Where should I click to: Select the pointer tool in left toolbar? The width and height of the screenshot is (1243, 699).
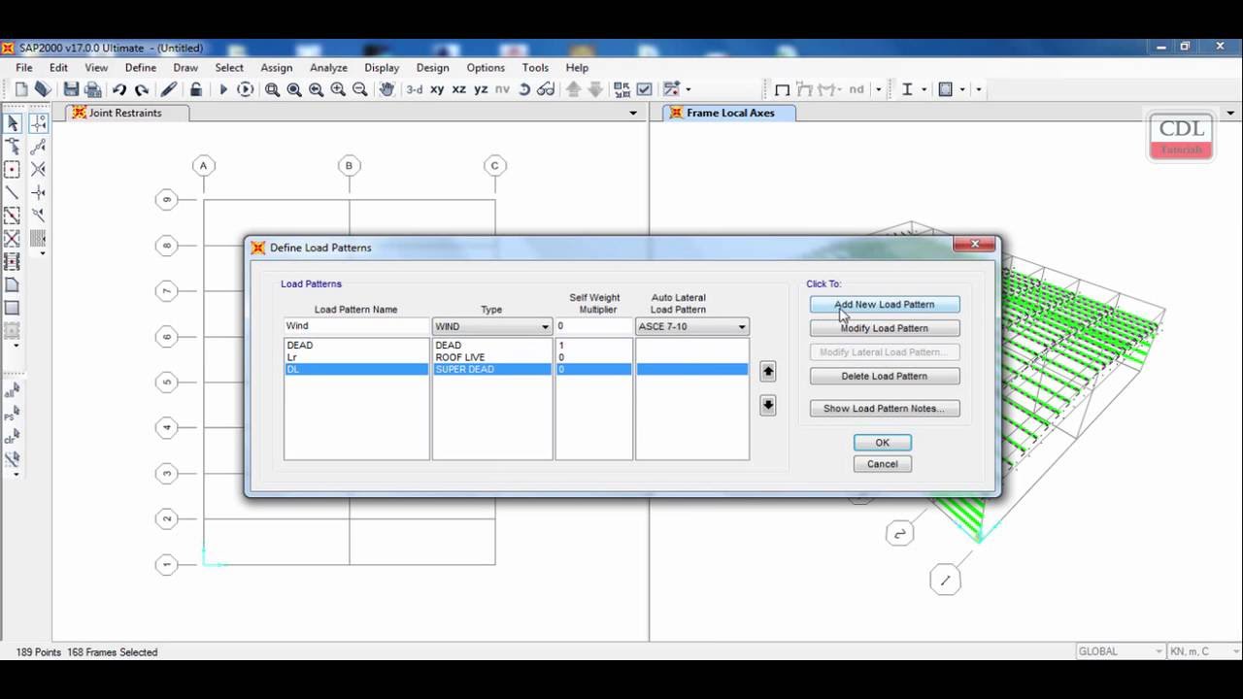point(13,123)
